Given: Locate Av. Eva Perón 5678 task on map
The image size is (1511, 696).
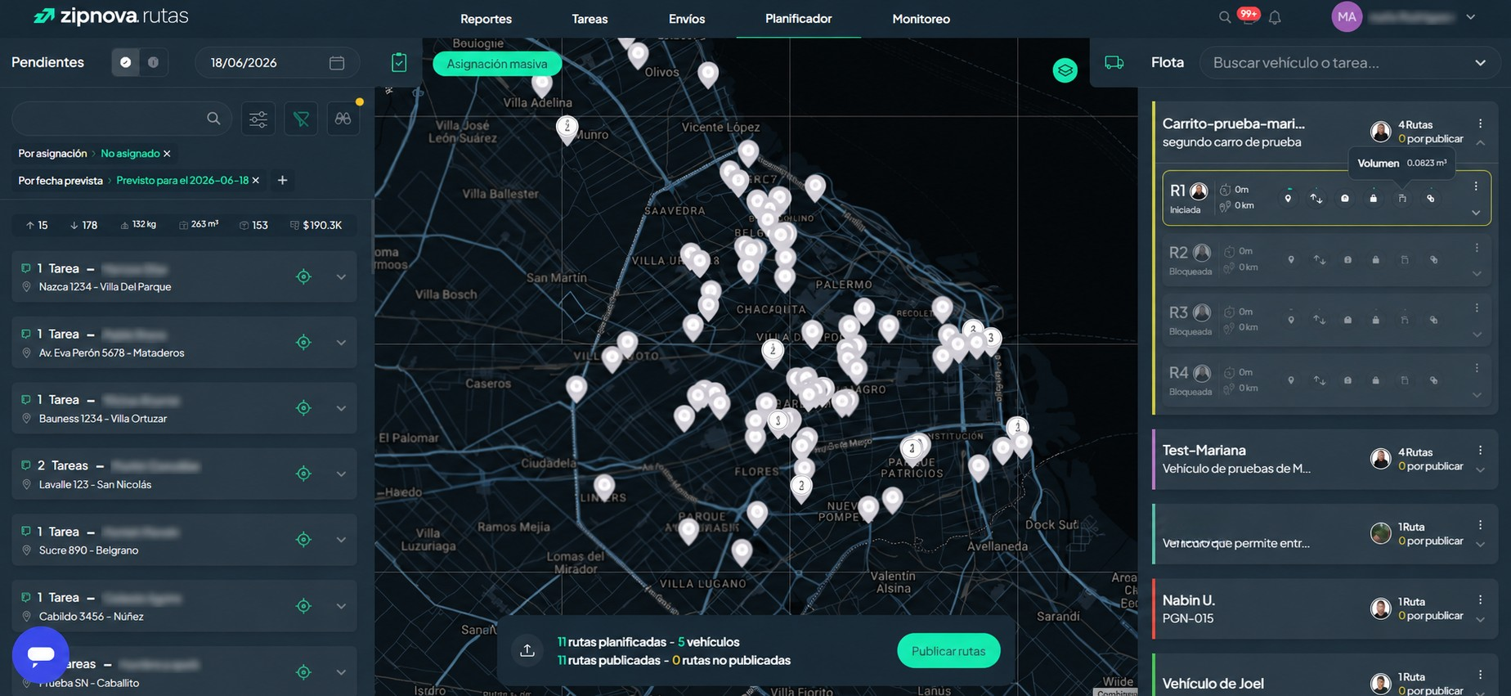Looking at the screenshot, I should click(303, 343).
